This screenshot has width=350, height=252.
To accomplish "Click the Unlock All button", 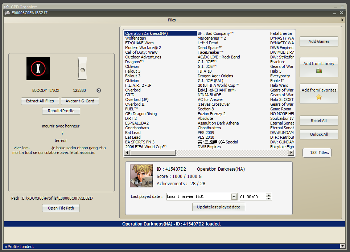I will pyautogui.click(x=319, y=134).
